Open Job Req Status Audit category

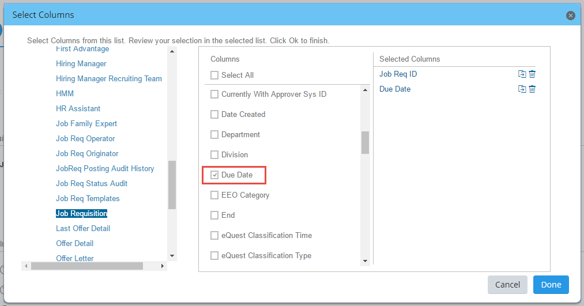click(x=92, y=183)
